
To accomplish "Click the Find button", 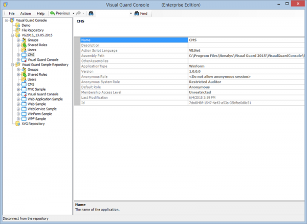I will tap(141, 13).
